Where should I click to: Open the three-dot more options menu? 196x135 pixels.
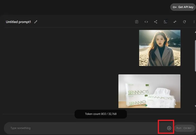click(194, 22)
